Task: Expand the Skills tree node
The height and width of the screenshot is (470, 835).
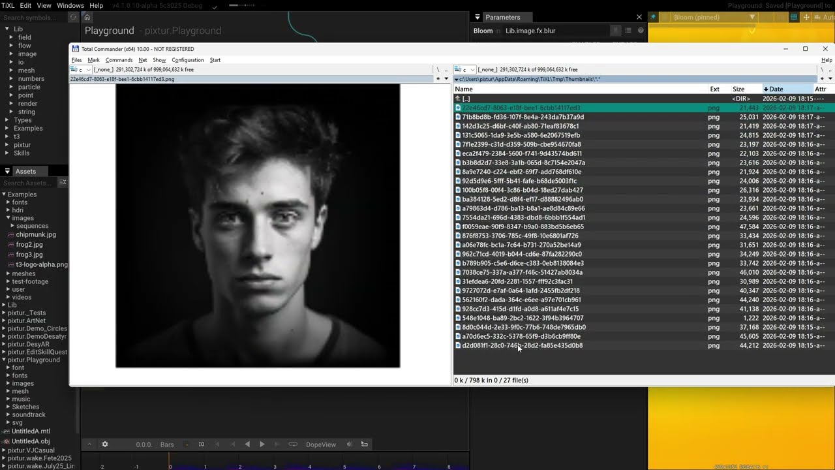Action: pos(7,153)
